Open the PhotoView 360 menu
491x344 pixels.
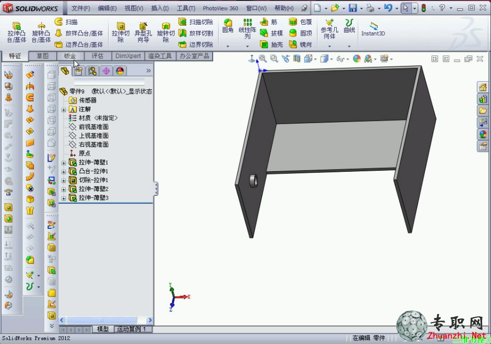click(221, 8)
